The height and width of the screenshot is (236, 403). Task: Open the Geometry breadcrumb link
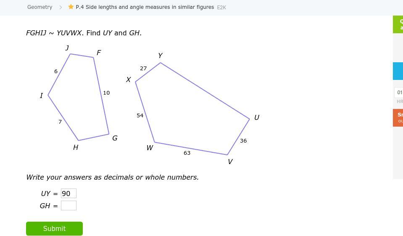pos(40,7)
